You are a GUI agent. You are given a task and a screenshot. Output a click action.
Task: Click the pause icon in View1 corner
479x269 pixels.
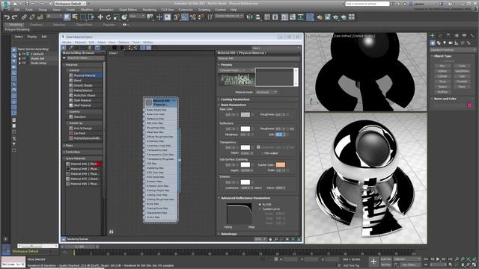(112, 232)
